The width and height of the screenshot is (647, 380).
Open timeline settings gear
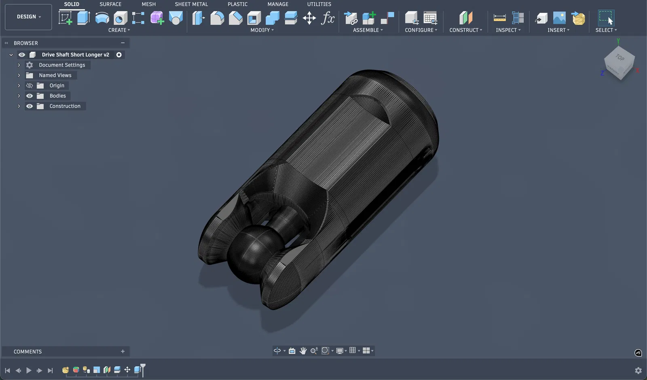[638, 371]
